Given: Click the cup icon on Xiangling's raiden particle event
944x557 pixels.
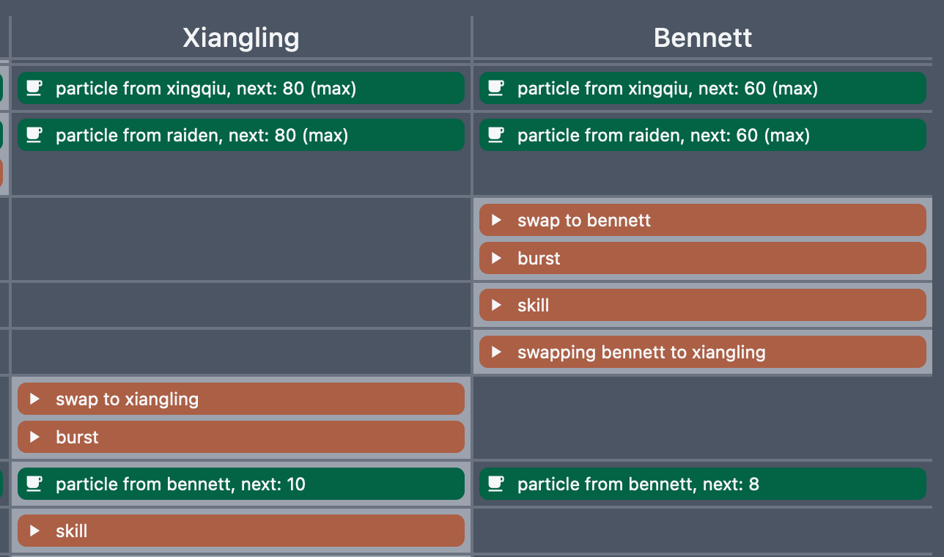Looking at the screenshot, I should point(34,134).
